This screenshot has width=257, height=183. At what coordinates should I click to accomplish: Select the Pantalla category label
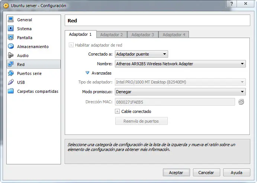(25, 38)
